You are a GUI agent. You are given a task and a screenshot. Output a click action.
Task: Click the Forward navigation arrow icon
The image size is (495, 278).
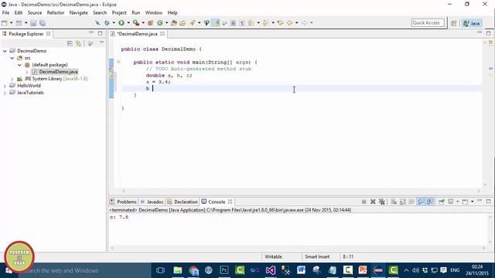pos(304,22)
